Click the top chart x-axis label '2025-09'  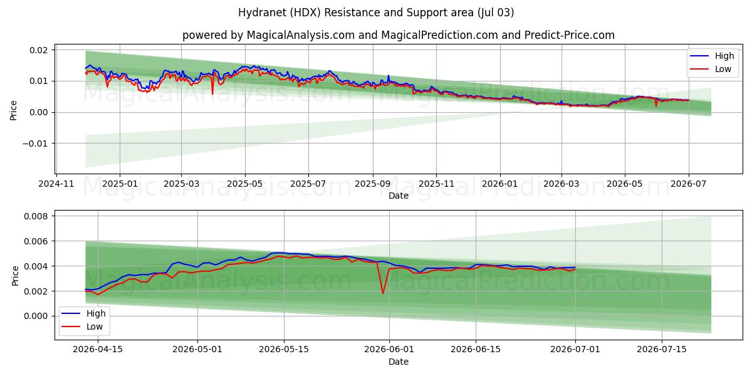pos(373,184)
